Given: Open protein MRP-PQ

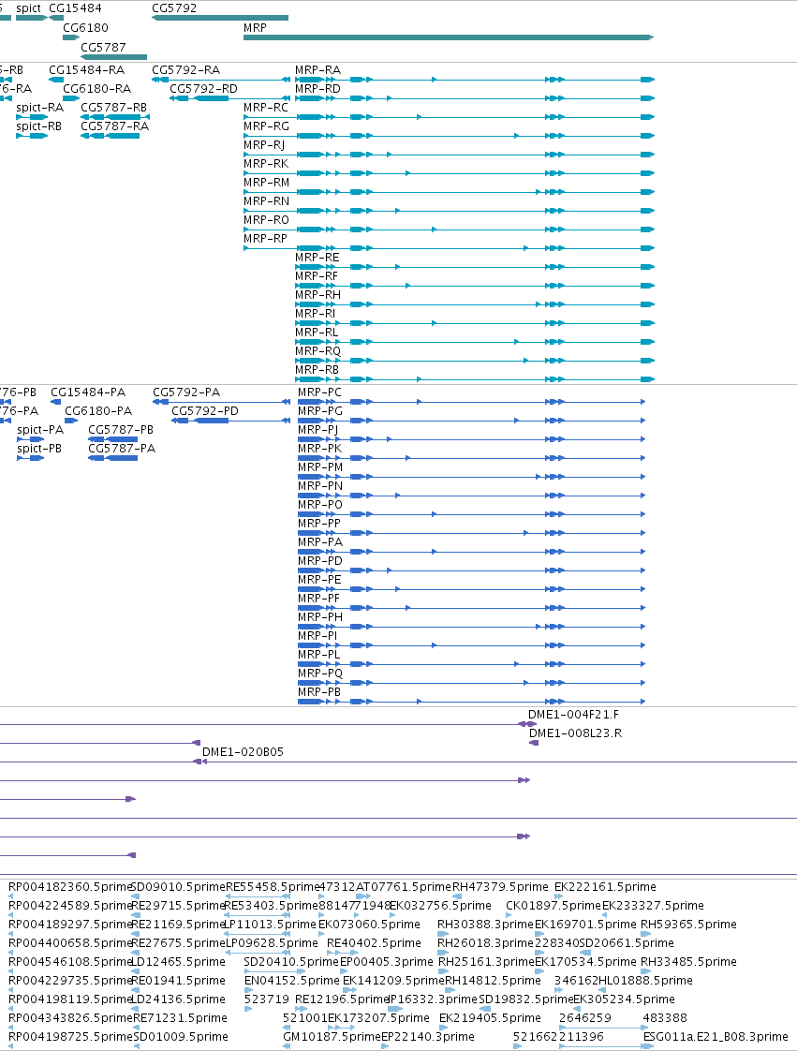Looking at the screenshot, I should (x=320, y=674).
